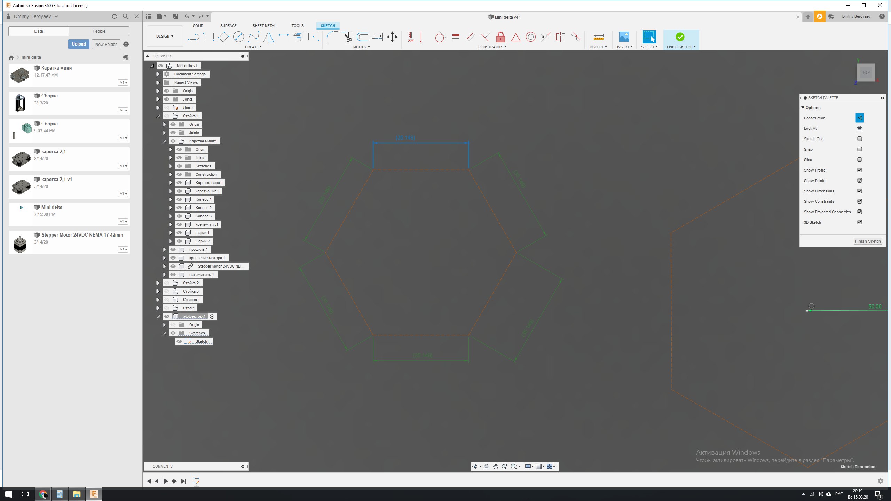Apply the Tangent constraint
891x501 pixels.
(x=441, y=37)
